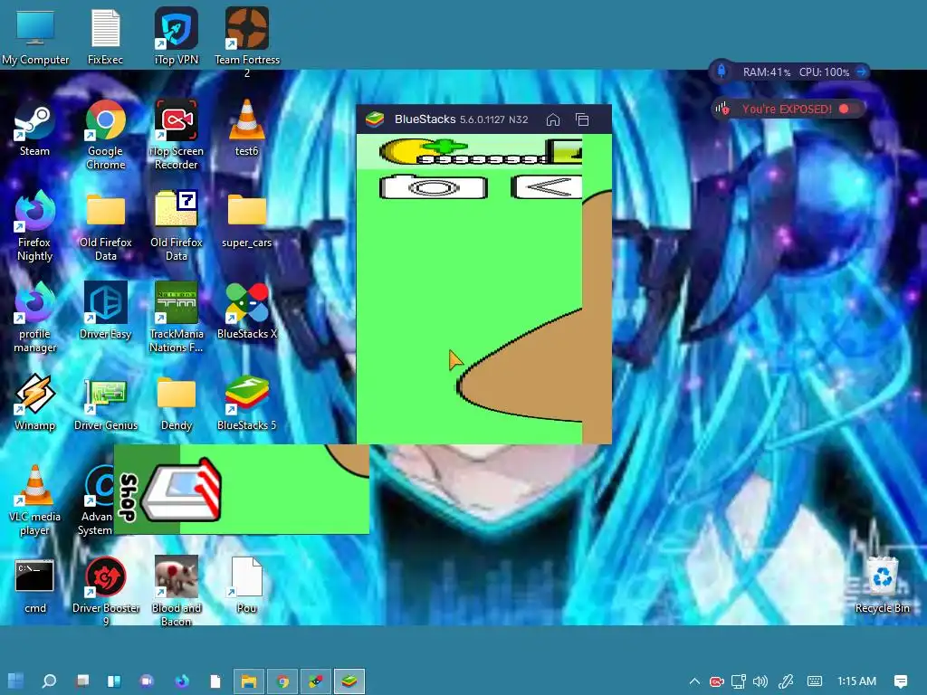Open the 1:15 AM taskbar clock

(x=856, y=681)
